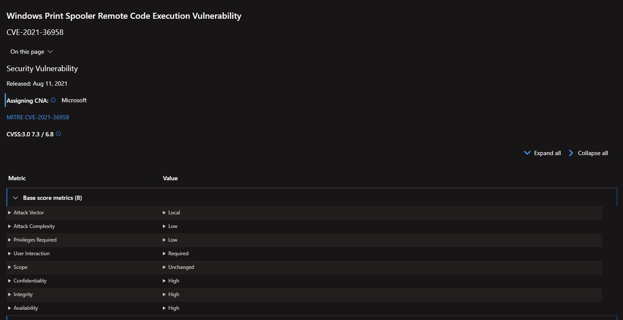Click the info icon next to CVSS score
Viewport: 623px width, 320px height.
tap(59, 134)
